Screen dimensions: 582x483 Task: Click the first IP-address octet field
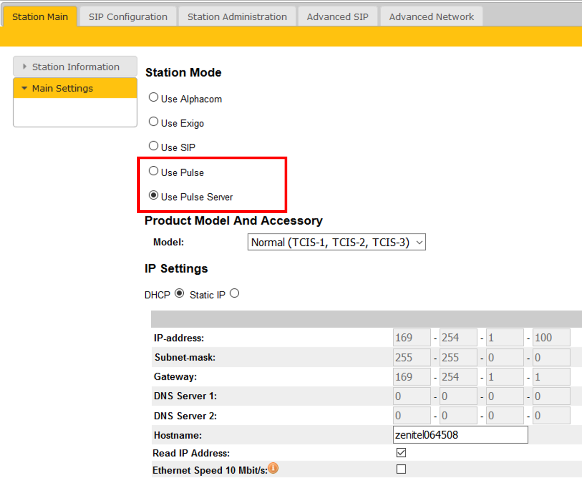[x=412, y=338]
